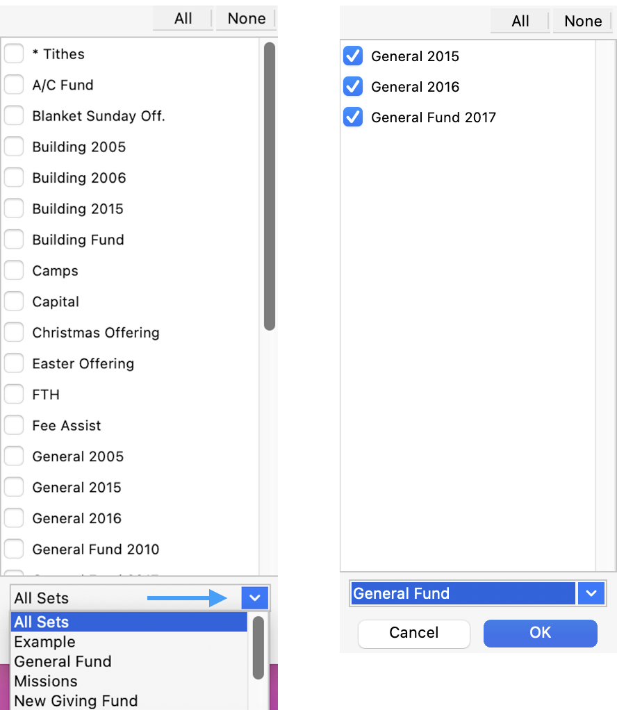Click the All button in left panel

183,19
